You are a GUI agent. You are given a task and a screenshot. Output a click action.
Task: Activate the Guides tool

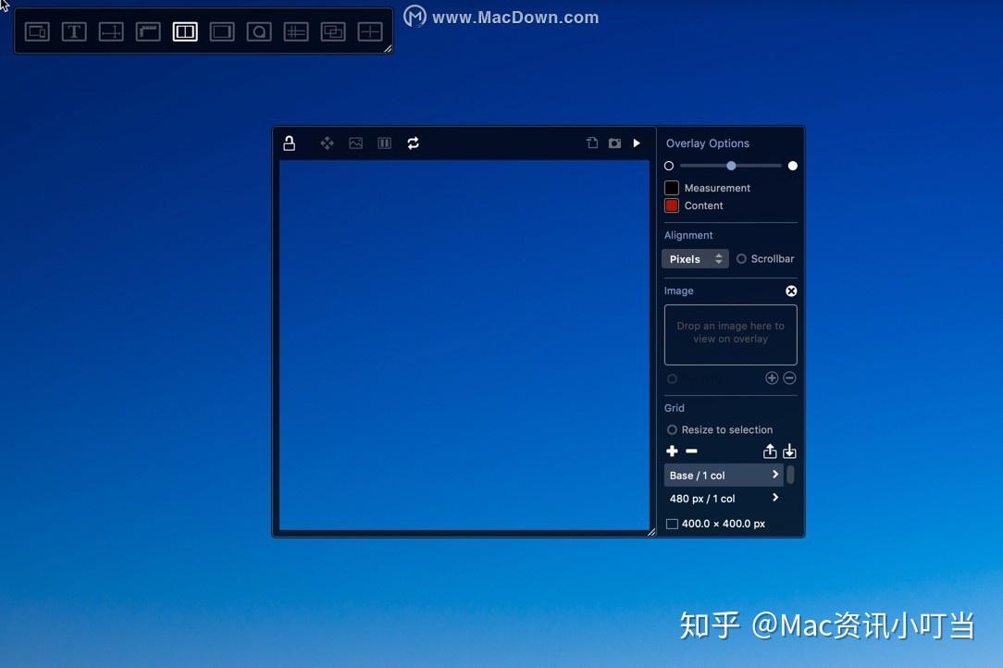coord(295,31)
